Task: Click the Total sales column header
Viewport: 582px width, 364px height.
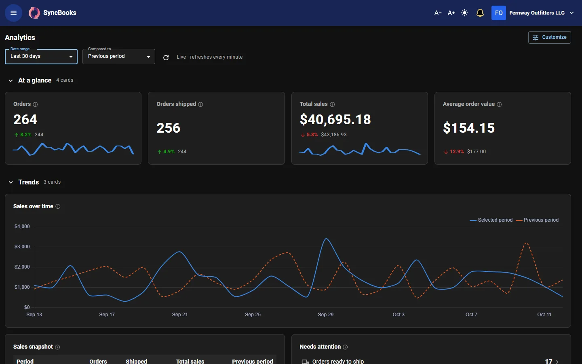Action: pos(190,361)
